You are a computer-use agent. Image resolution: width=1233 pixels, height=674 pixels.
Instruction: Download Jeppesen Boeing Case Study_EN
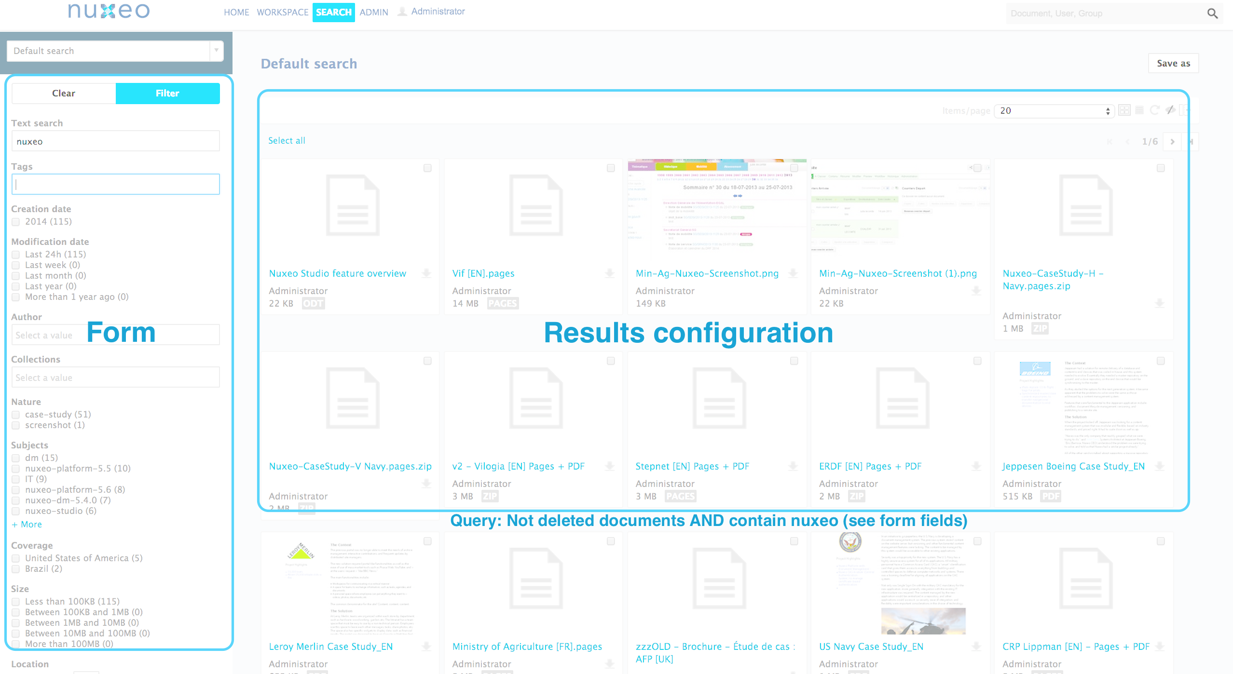[x=1160, y=466]
